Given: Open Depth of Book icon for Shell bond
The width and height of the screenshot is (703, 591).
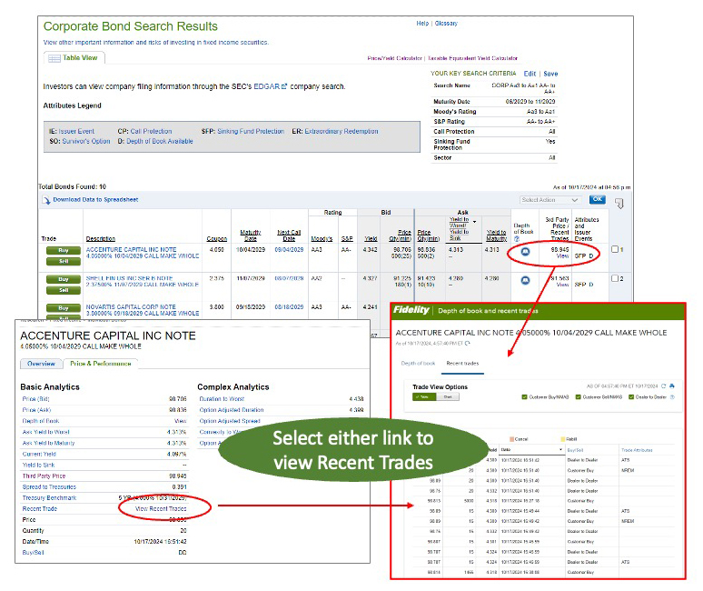Looking at the screenshot, I should pyautogui.click(x=523, y=280).
